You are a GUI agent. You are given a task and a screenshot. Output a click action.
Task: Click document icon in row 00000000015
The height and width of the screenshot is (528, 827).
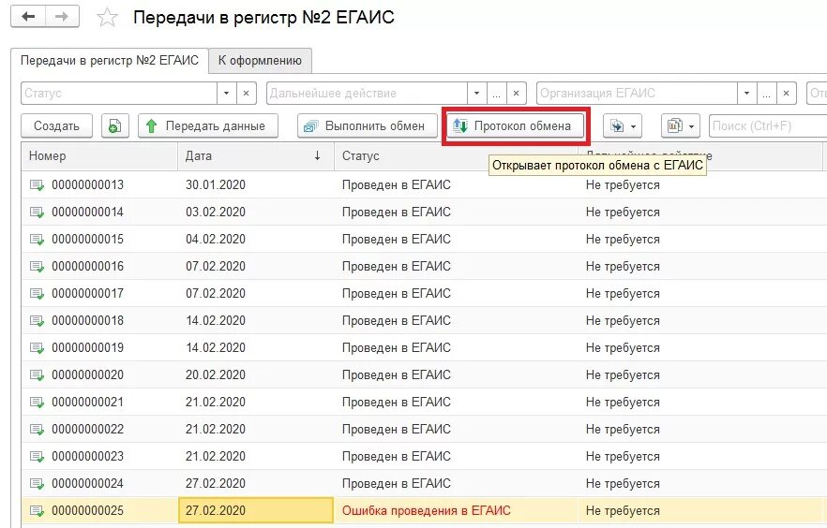coord(37,240)
